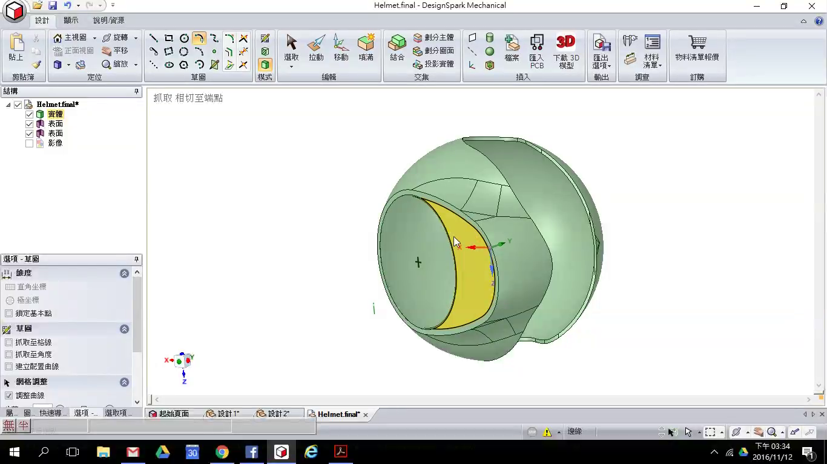Switch to the 選取項 panel tab
This screenshot has height=464, width=827.
(116, 413)
